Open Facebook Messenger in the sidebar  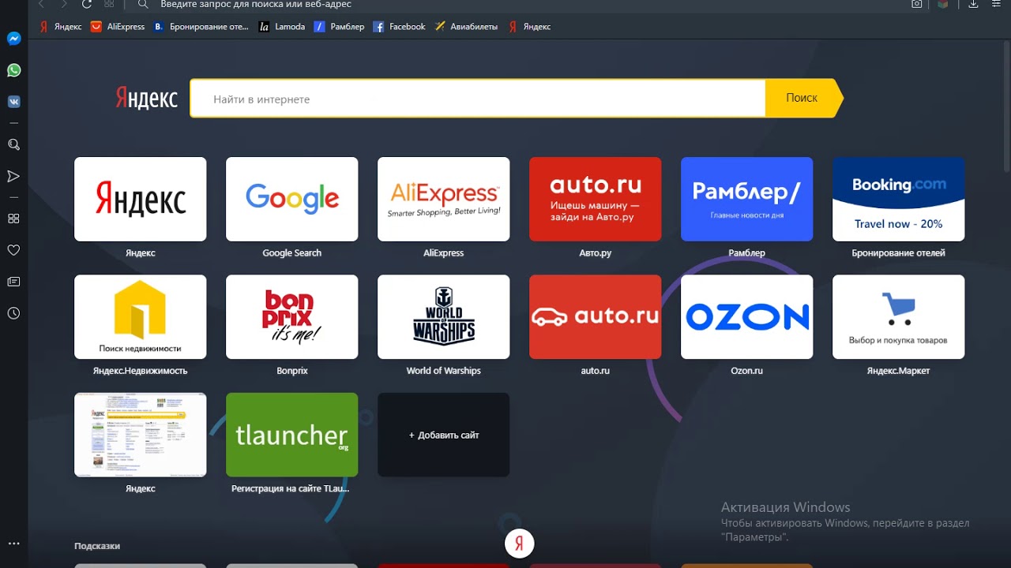pyautogui.click(x=13, y=39)
